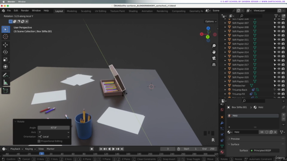Click the End frame field
This screenshot has width=287, height=161.
click(208, 149)
